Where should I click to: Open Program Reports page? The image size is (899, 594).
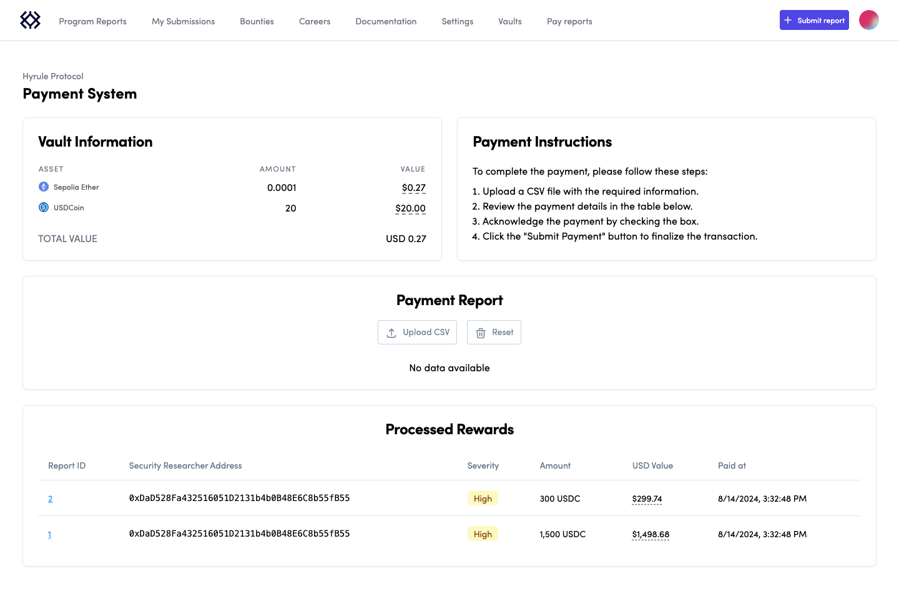[x=92, y=21]
